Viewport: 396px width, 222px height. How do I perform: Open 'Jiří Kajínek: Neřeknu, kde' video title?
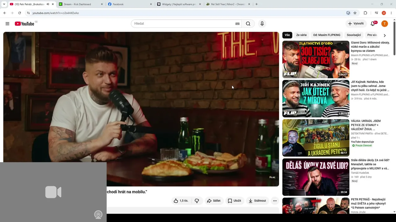[370, 86]
